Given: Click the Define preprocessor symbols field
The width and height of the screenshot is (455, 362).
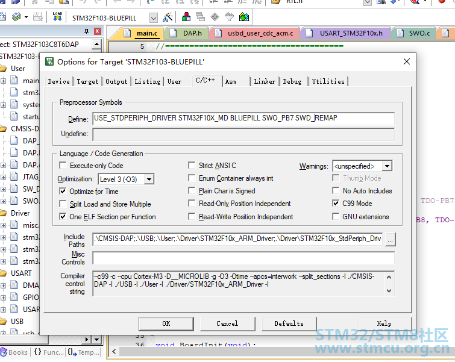Looking at the screenshot, I should click(243, 119).
